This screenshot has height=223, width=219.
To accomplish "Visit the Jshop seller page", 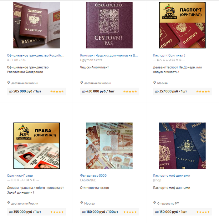I will pos(157,180).
